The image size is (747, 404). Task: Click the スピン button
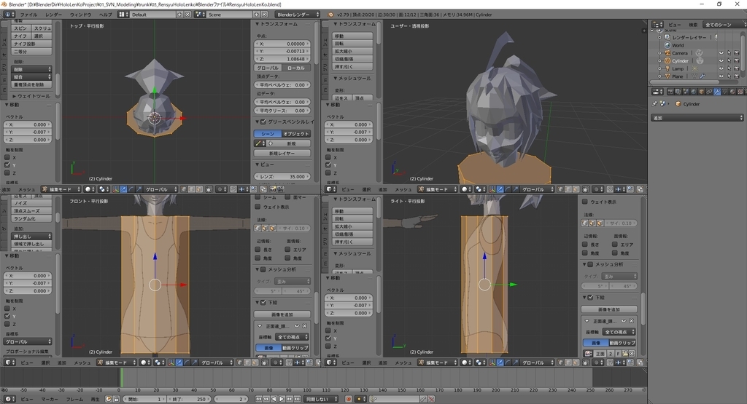[x=21, y=28]
